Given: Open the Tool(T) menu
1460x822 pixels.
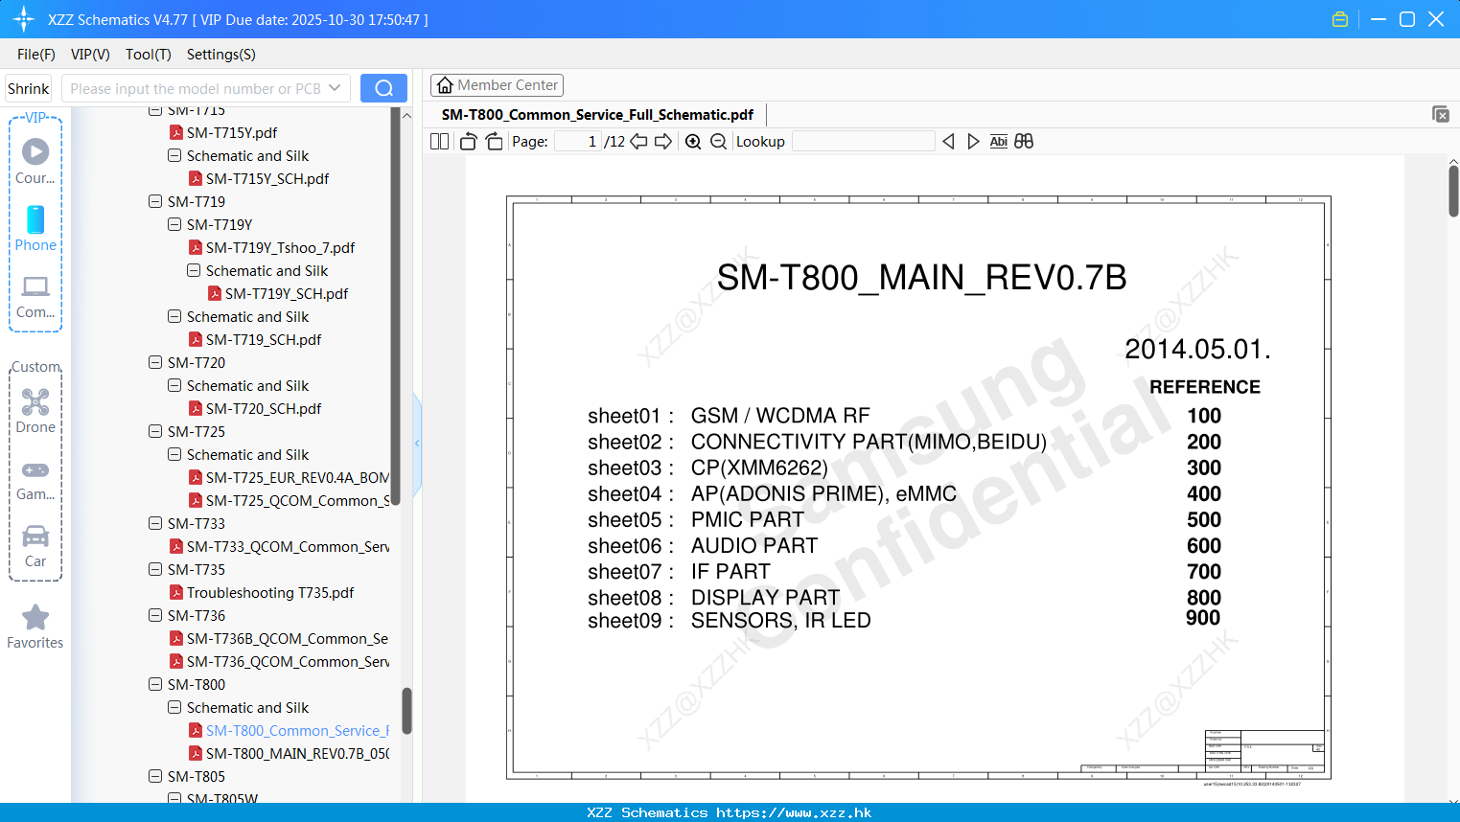Looking at the screenshot, I should (149, 55).
